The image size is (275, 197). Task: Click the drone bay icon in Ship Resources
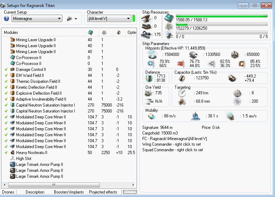pyautogui.click(x=169, y=34)
